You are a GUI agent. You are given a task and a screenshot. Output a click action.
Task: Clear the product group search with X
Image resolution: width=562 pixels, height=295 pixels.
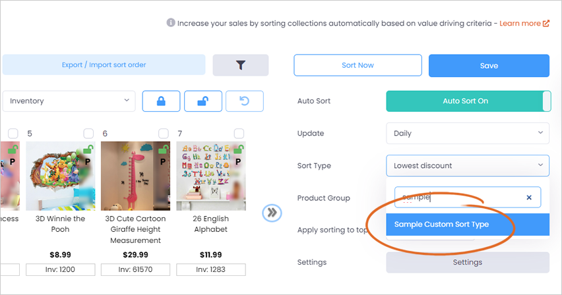[x=529, y=198]
